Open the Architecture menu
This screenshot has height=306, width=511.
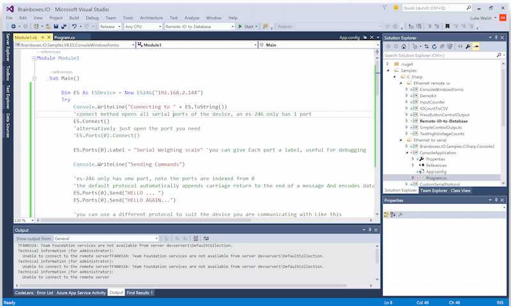(151, 18)
